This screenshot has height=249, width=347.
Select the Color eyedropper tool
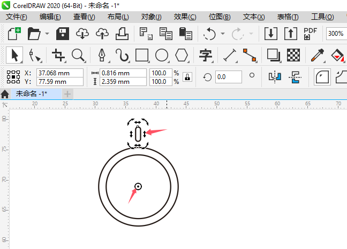[318, 55]
